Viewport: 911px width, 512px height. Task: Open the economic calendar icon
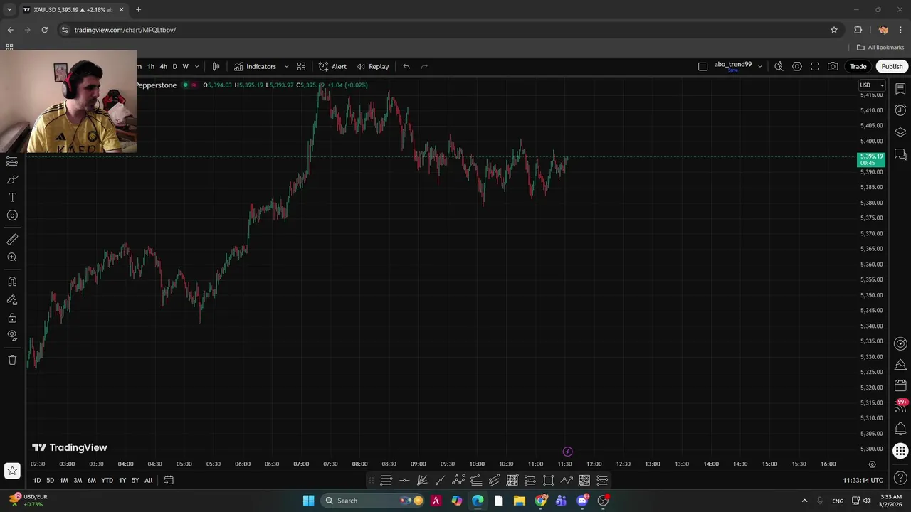coord(900,385)
